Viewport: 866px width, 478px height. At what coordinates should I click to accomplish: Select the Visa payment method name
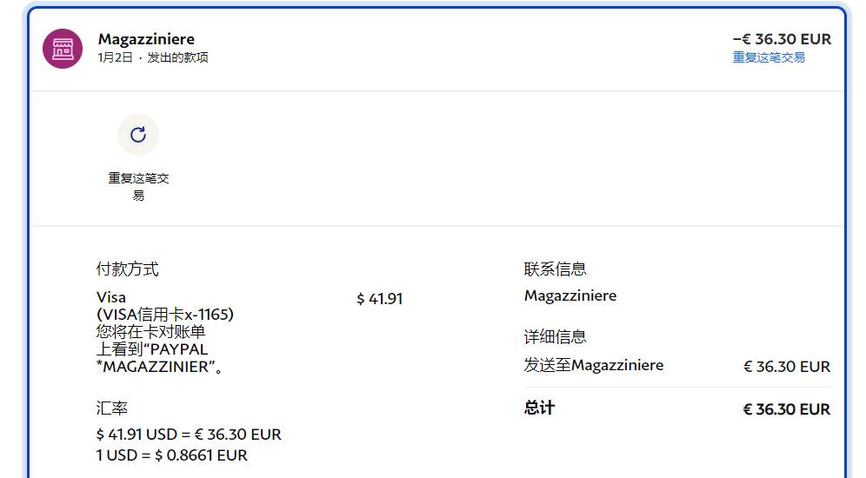tap(111, 297)
